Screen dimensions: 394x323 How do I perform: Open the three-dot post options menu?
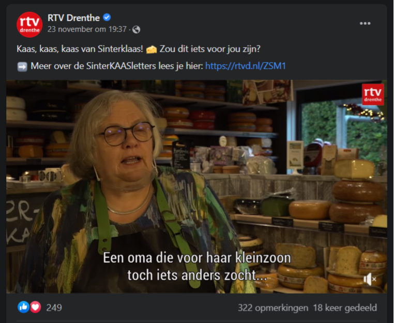point(365,23)
